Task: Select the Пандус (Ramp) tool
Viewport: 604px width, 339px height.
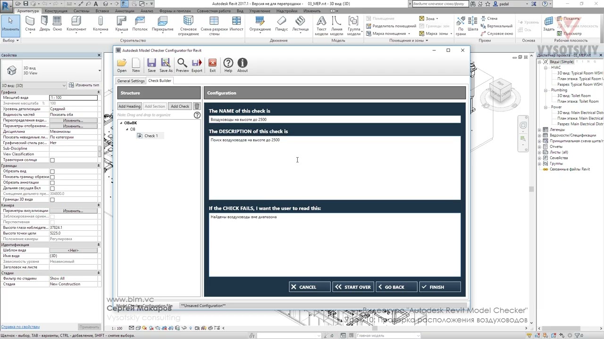Action: (x=282, y=24)
